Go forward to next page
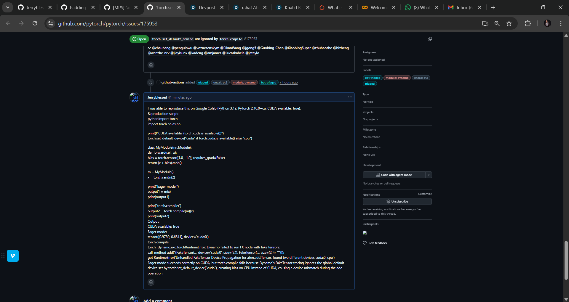569x302 pixels. point(21,23)
